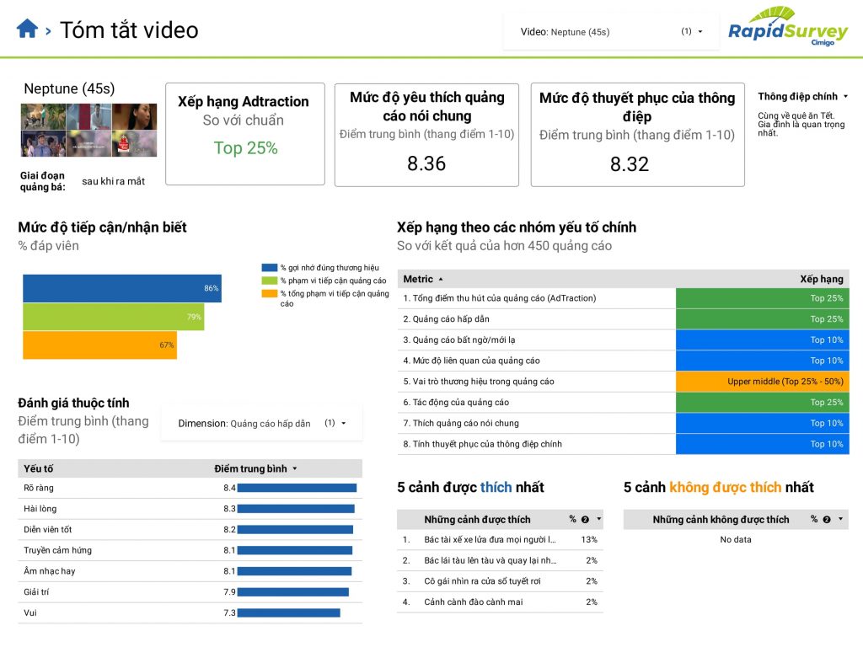Sort the Metric column ascending arrow
This screenshot has height=647, width=863.
[441, 280]
